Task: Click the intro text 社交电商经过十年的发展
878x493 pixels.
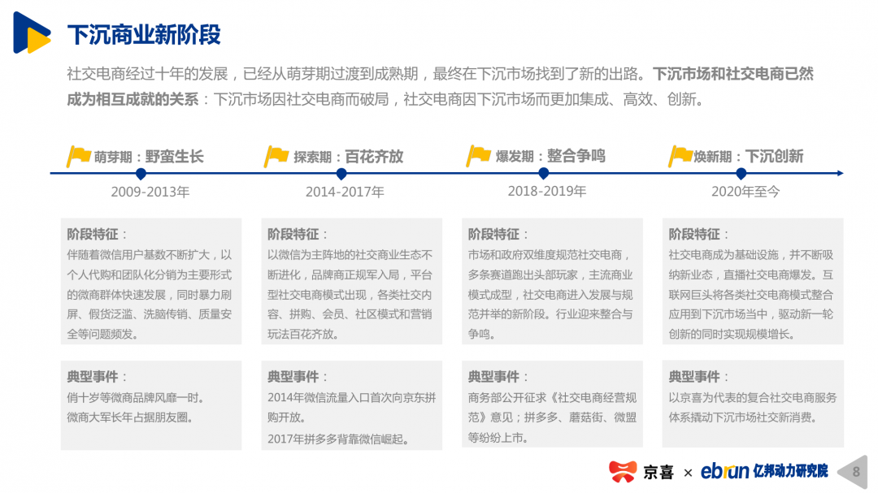Action: (x=148, y=74)
